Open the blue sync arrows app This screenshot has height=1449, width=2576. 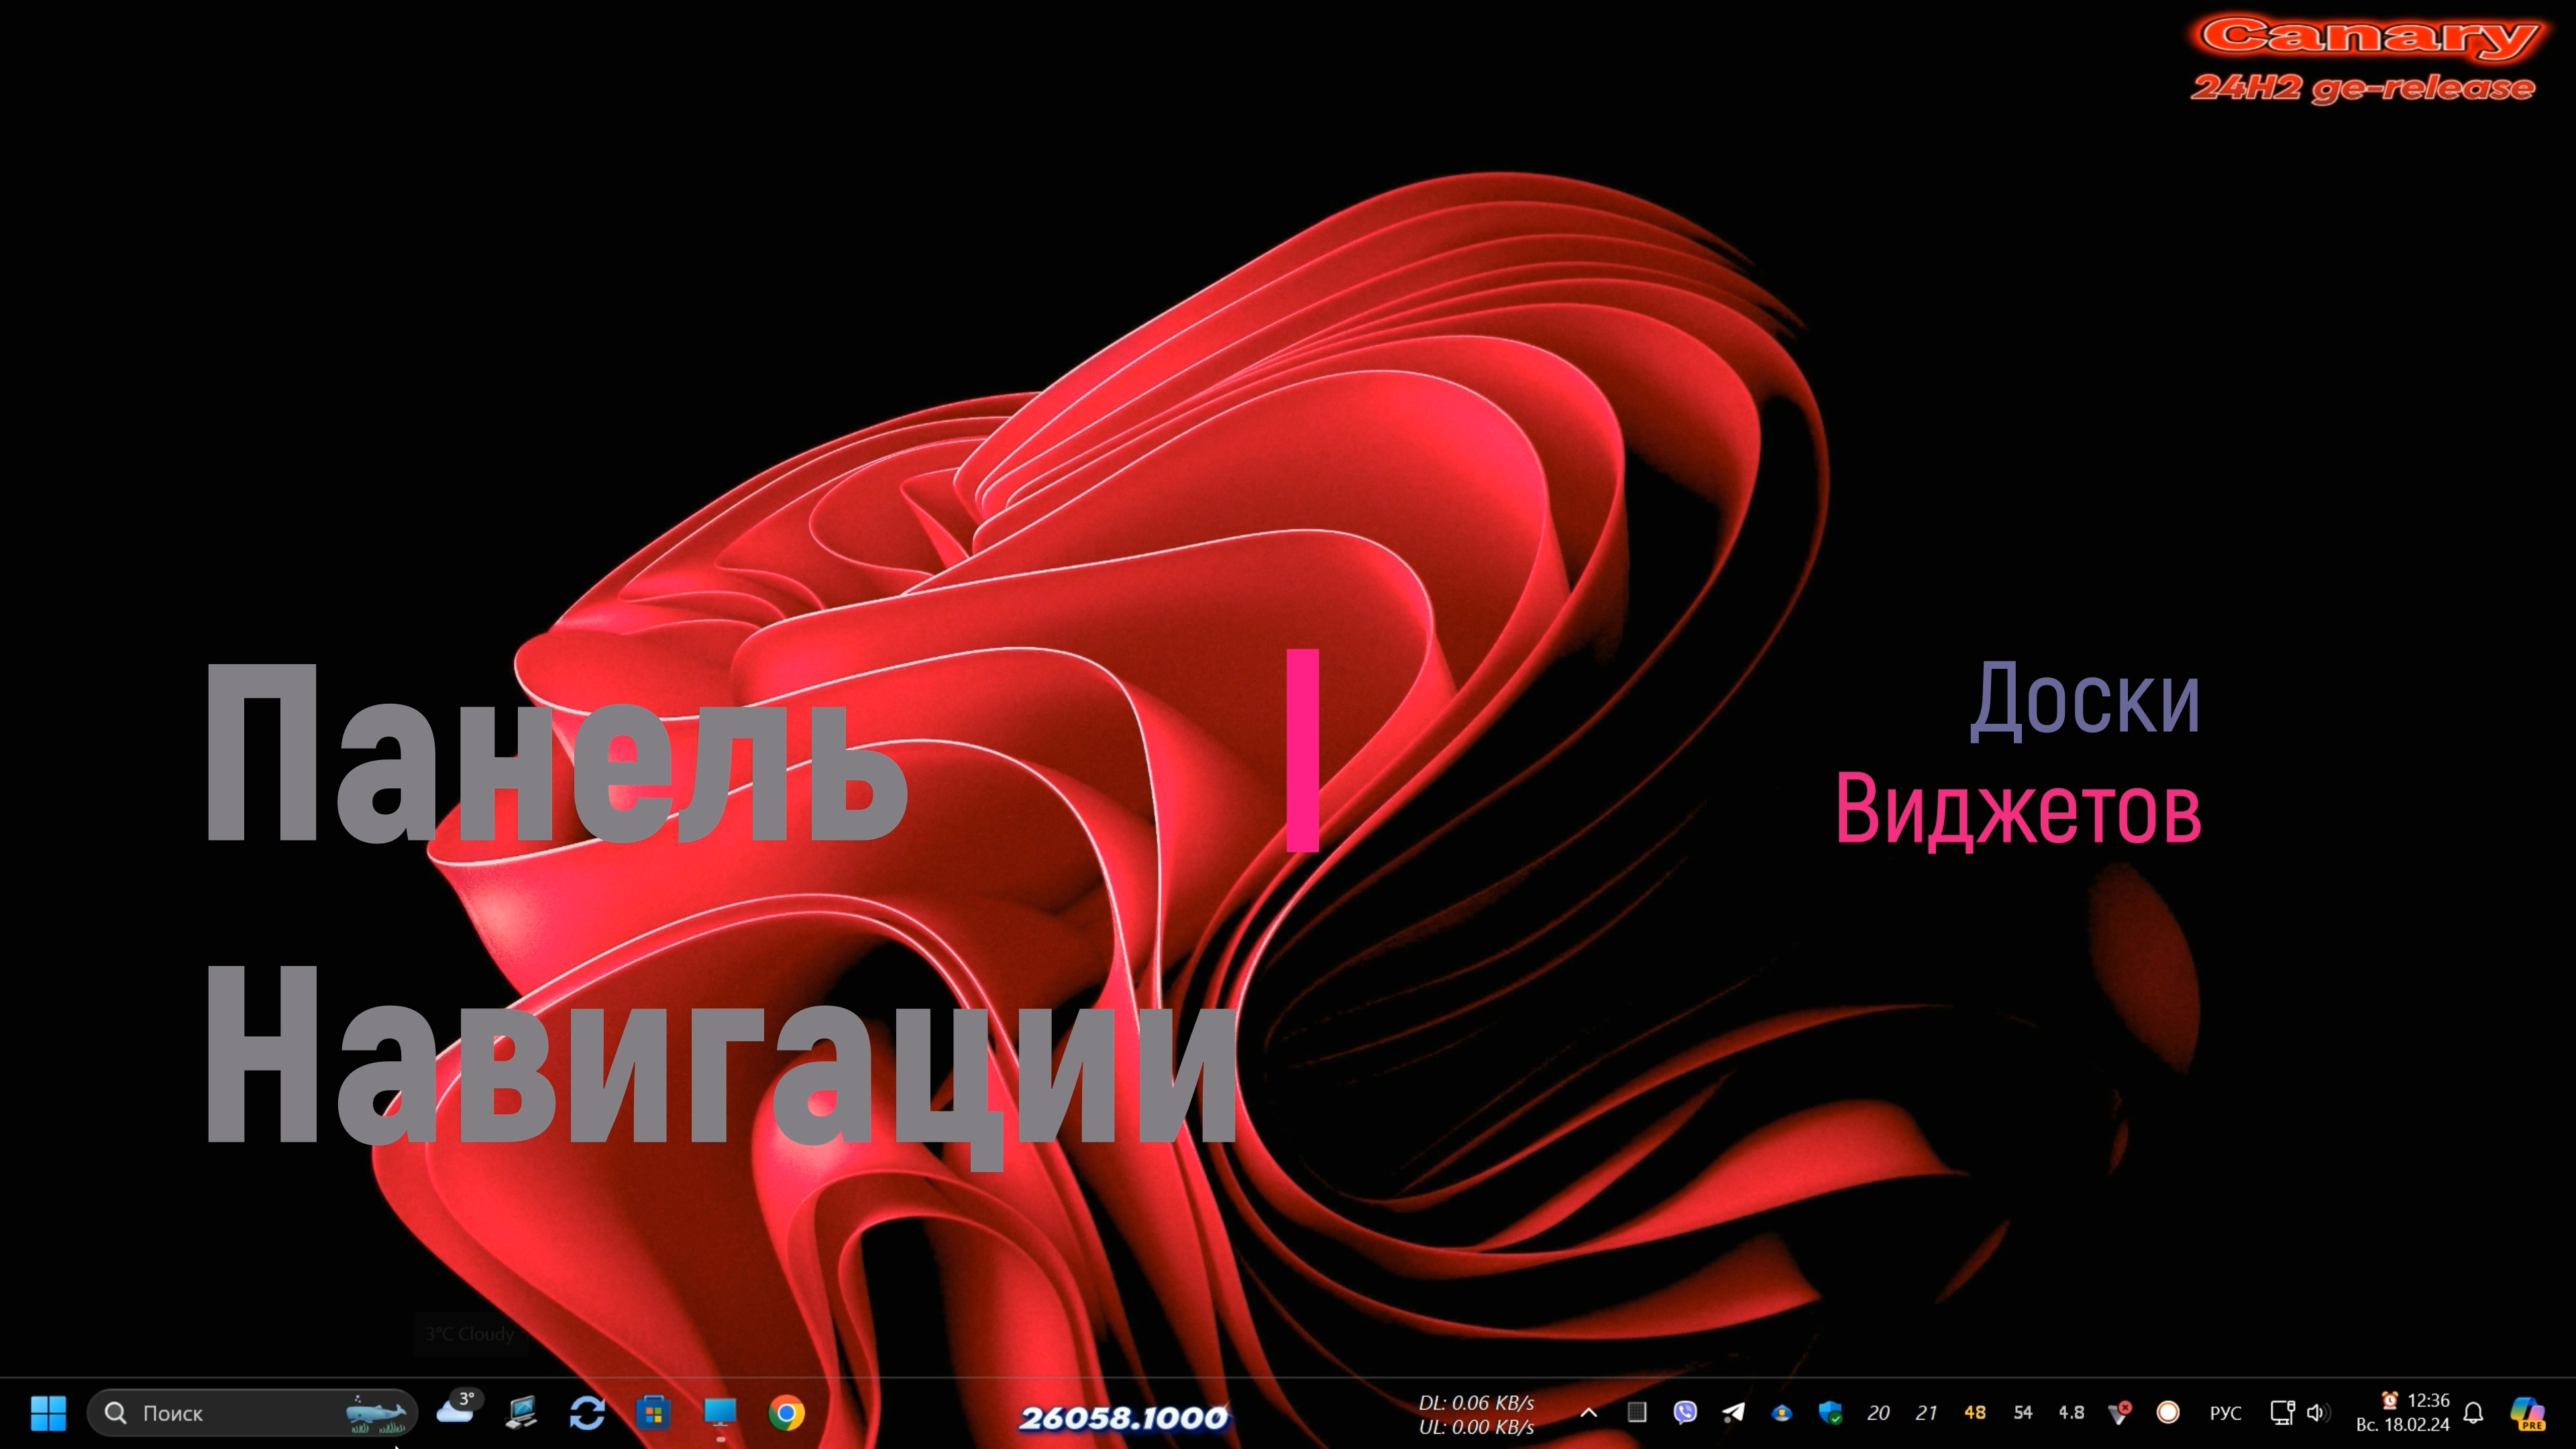tap(587, 1412)
